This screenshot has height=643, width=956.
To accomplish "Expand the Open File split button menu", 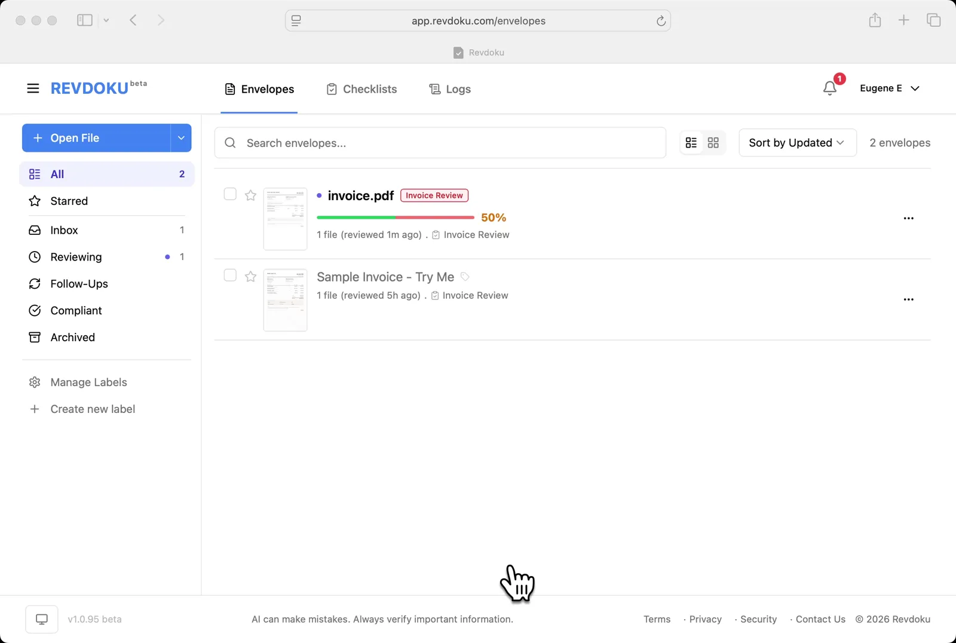I will (180, 137).
